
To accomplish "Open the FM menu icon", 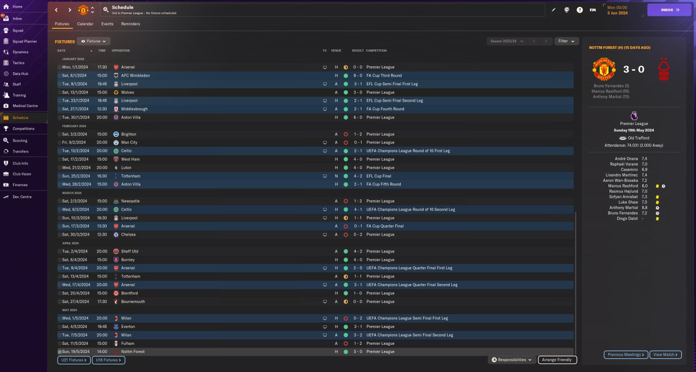I will (593, 10).
